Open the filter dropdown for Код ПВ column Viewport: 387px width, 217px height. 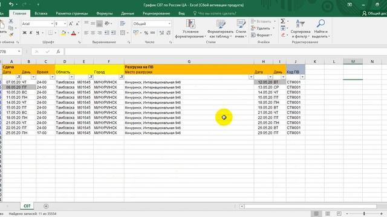click(x=302, y=77)
